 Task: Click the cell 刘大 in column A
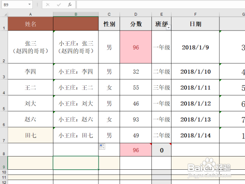[x=30, y=104]
